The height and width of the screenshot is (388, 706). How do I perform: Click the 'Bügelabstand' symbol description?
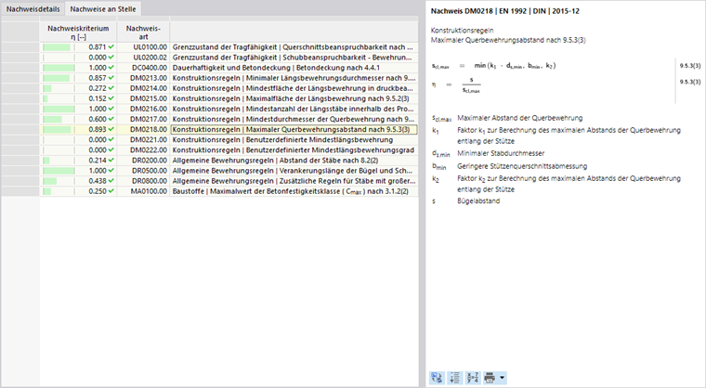click(x=478, y=201)
